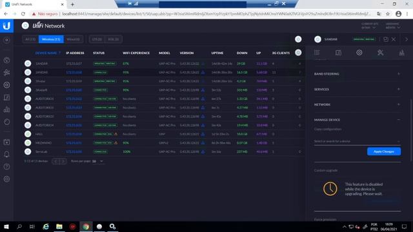
Task: Click the warning icon in the MEZANINO row
Action: click(x=116, y=143)
